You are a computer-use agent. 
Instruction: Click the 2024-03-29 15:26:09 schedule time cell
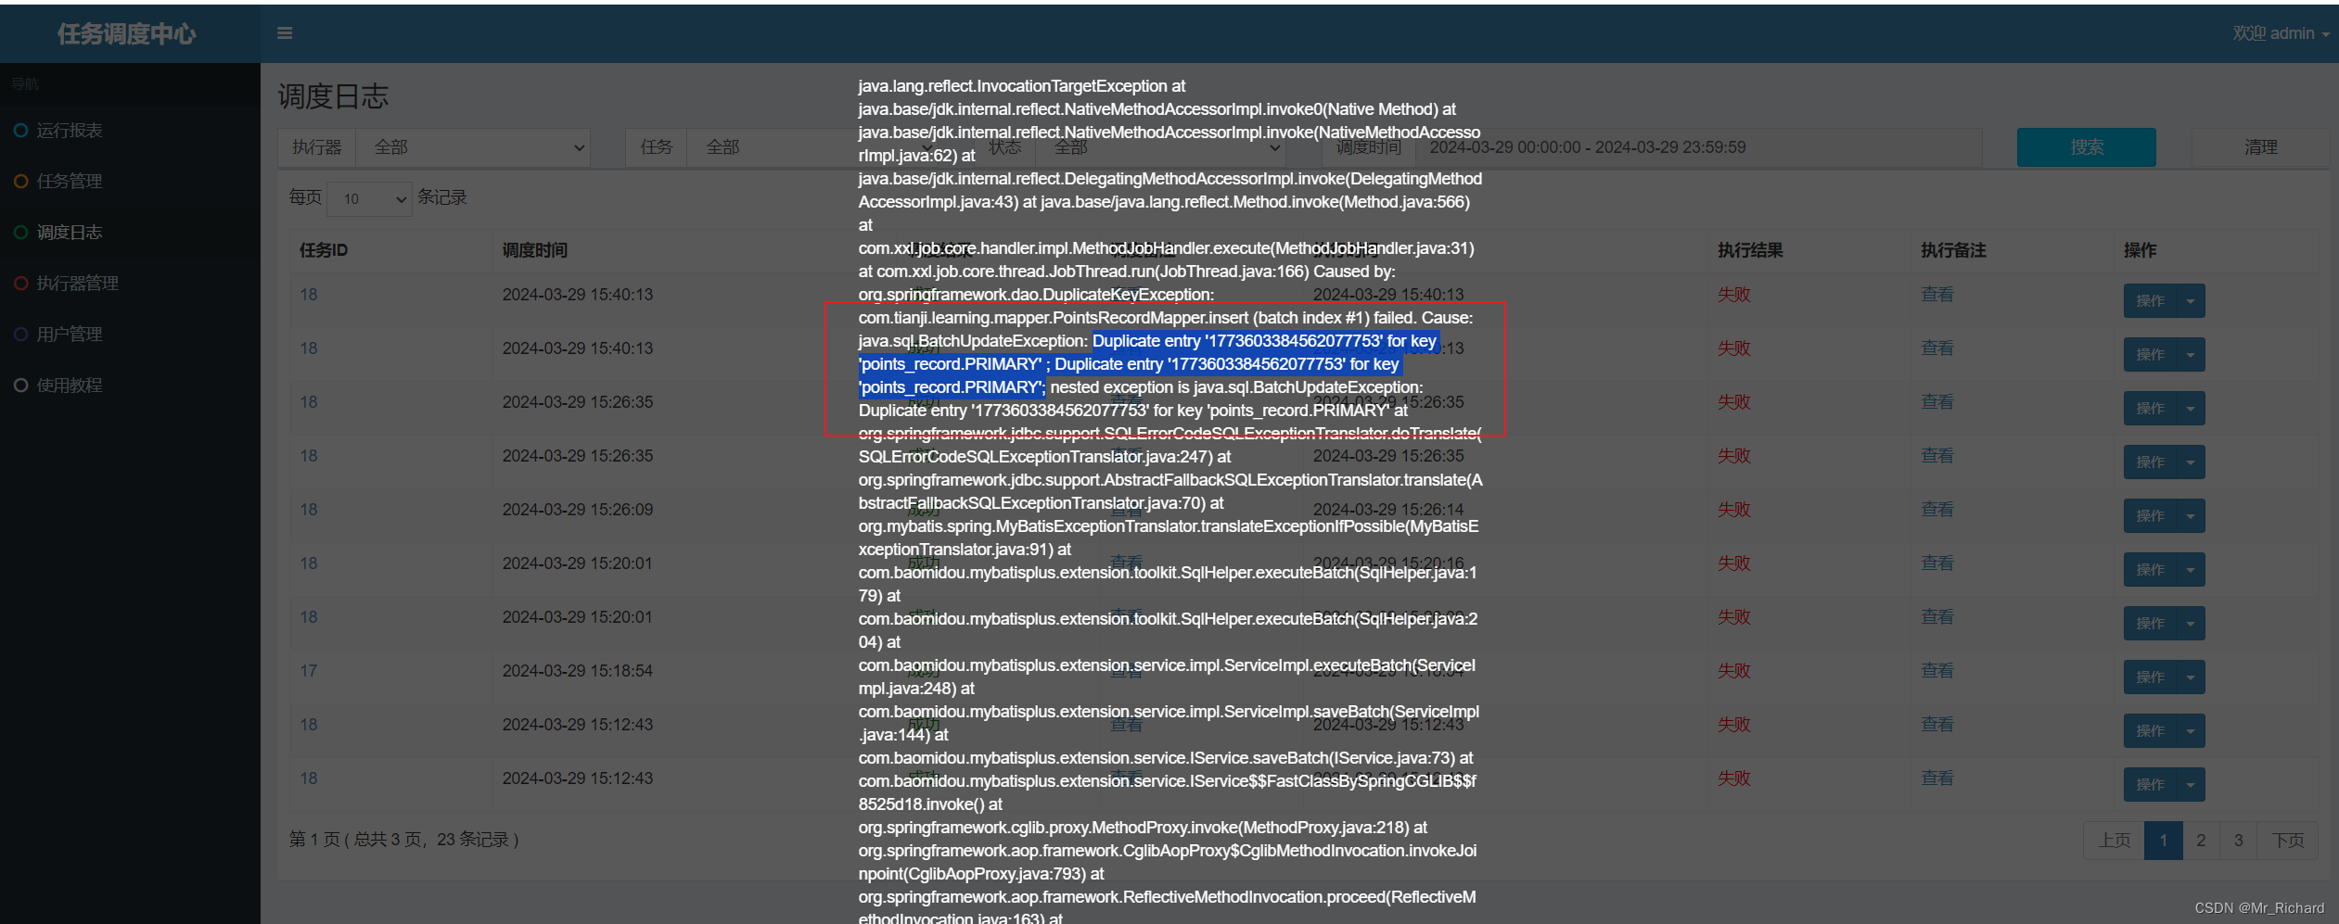pyautogui.click(x=578, y=510)
